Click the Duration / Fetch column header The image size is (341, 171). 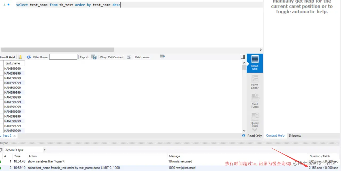(x=320, y=156)
